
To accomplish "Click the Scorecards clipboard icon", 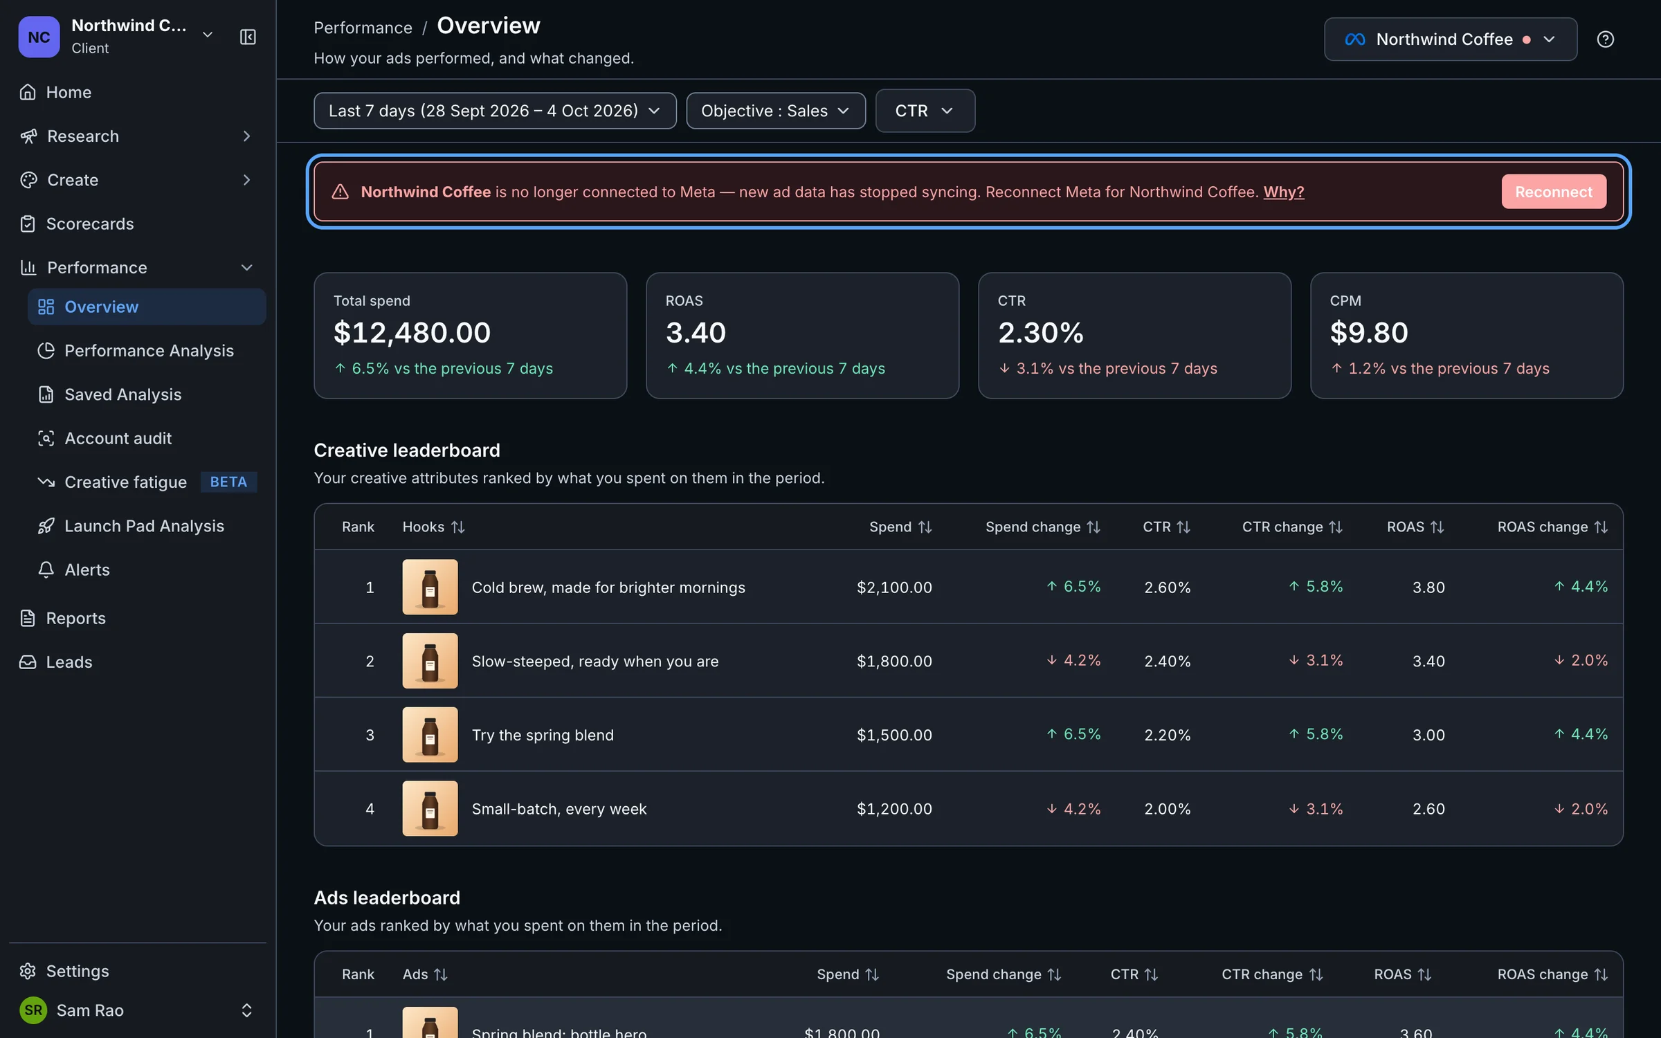I will [x=28, y=224].
